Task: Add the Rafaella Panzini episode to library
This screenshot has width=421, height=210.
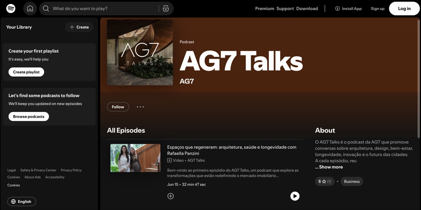Action: coord(171,196)
